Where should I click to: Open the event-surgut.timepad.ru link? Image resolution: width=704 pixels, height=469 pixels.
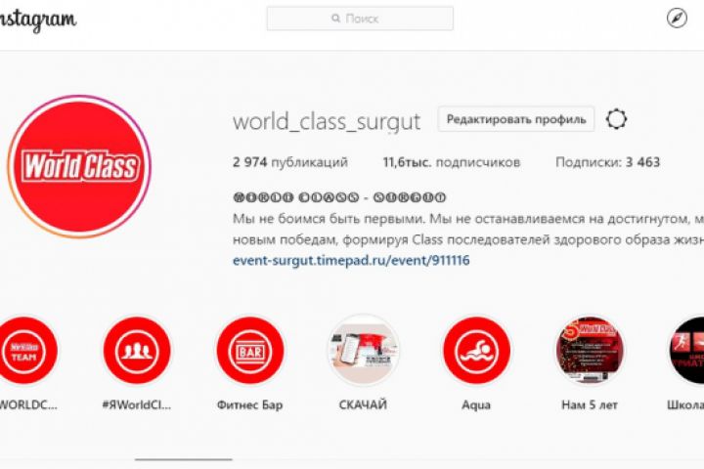pos(351,260)
